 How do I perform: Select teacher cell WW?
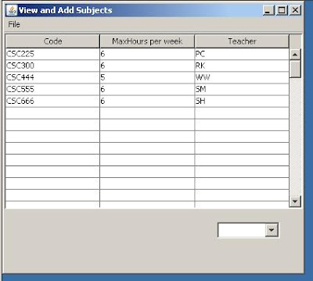coord(242,77)
